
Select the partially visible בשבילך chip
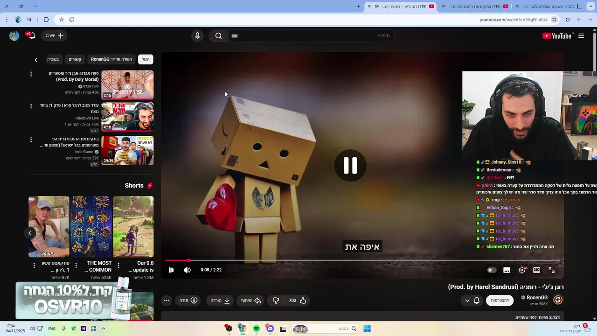coord(54,59)
